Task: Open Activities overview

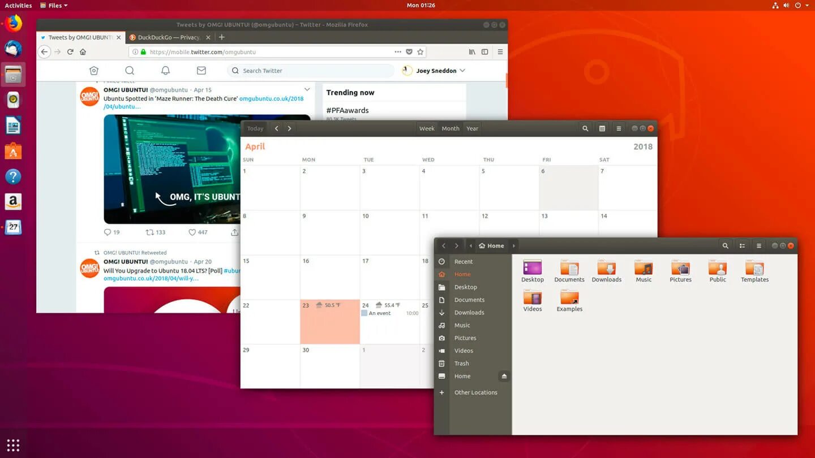Action: click(x=18, y=5)
